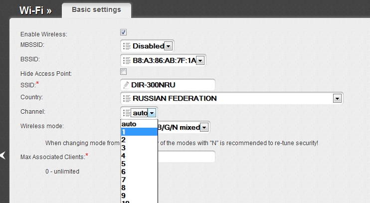Image resolution: width=370 pixels, height=203 pixels.
Task: Click the list icon in MBSSID selector
Action: (x=127, y=46)
